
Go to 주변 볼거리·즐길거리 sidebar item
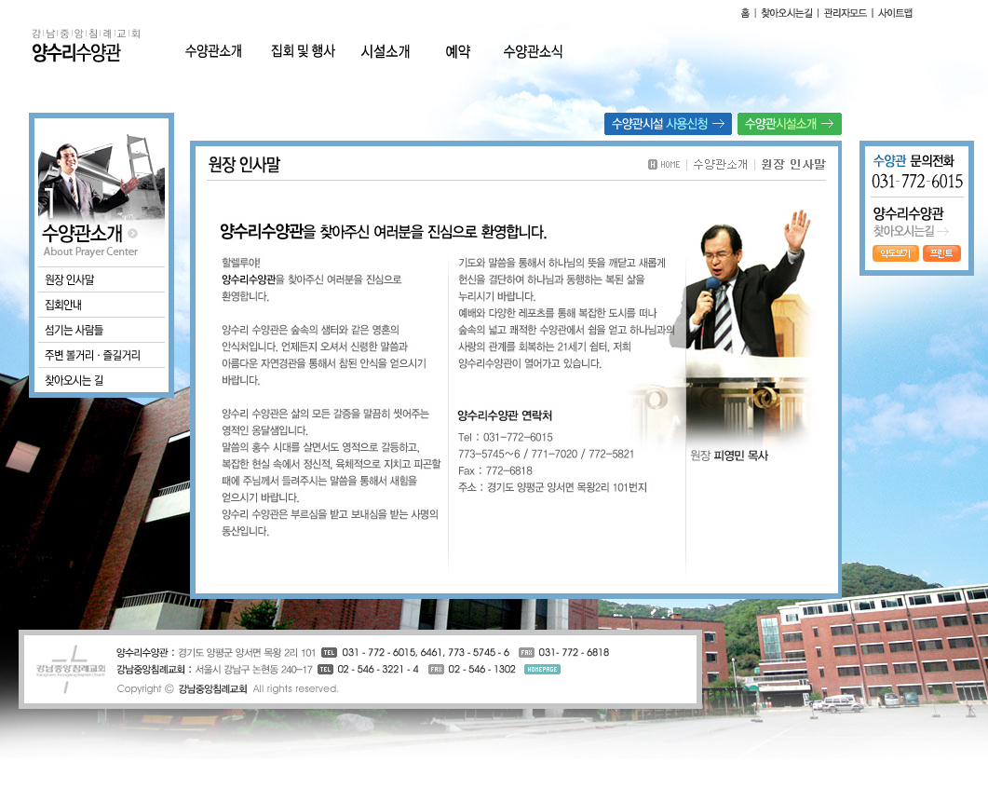92,355
